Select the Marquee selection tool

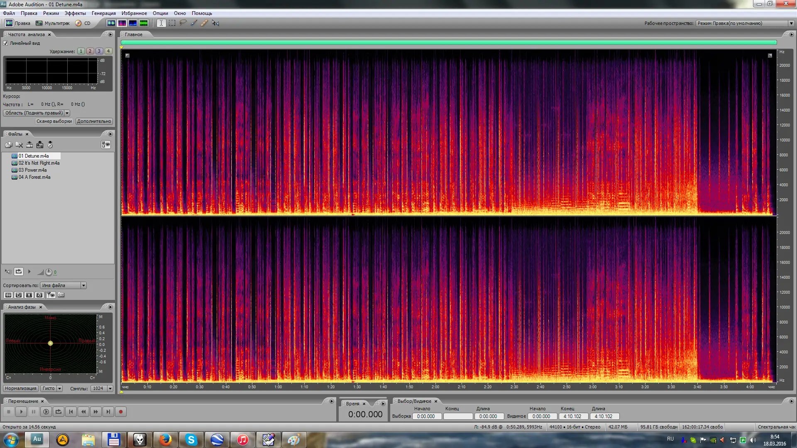click(172, 23)
